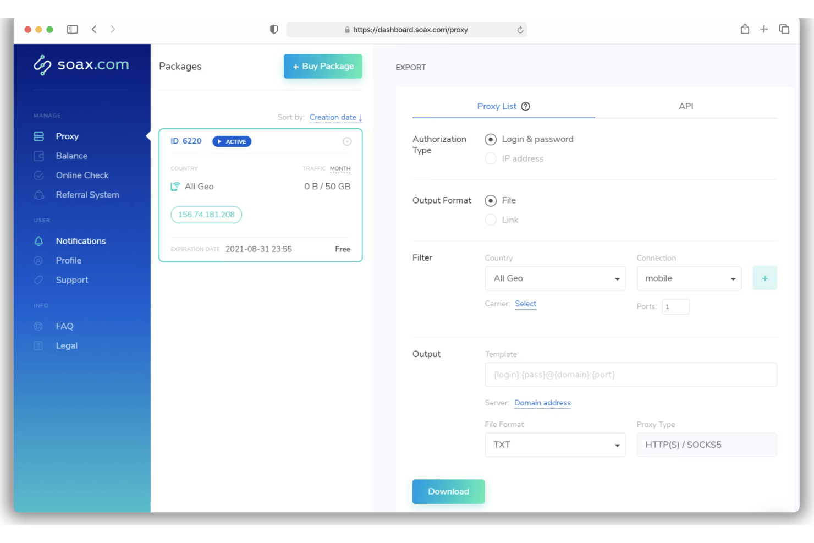This screenshot has width=814, height=543.
Task: Click the Legal document icon
Action: click(x=38, y=346)
